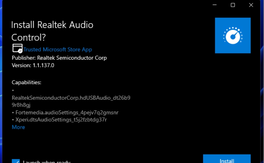Close the installer dialog
This screenshot has height=163, width=264.
[251, 5]
